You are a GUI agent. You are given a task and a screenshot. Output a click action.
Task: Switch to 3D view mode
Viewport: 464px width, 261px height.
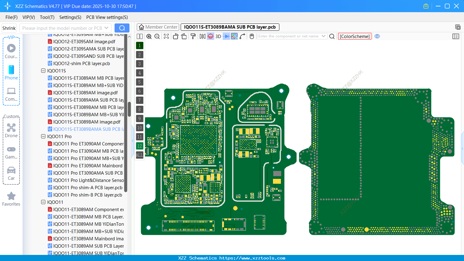[218, 36]
